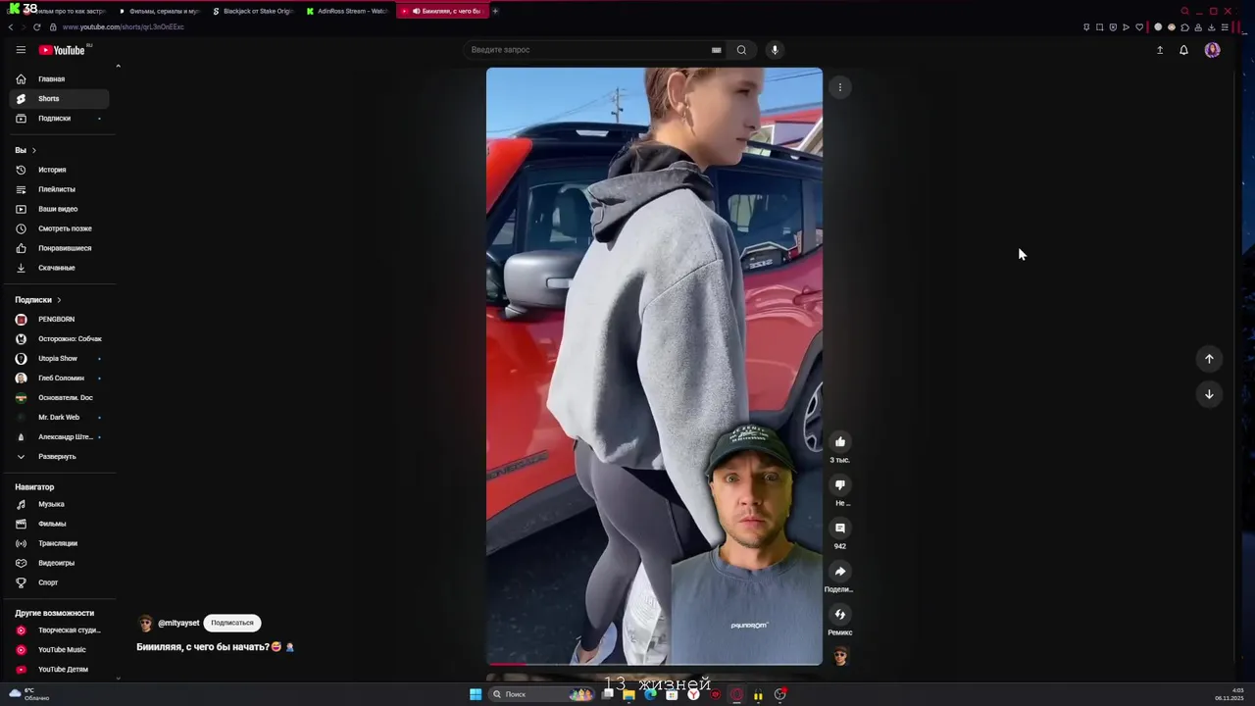
Task: Go to previous Short with up arrow
Action: [x=1209, y=359]
